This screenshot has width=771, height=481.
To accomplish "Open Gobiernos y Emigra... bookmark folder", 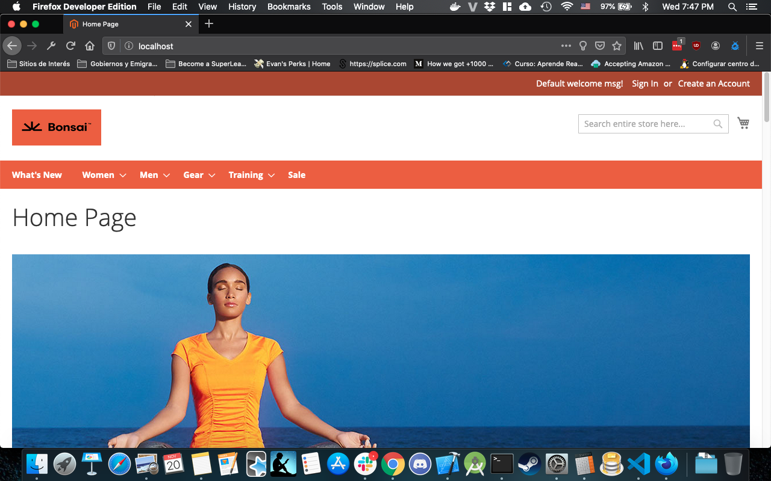I will (117, 64).
